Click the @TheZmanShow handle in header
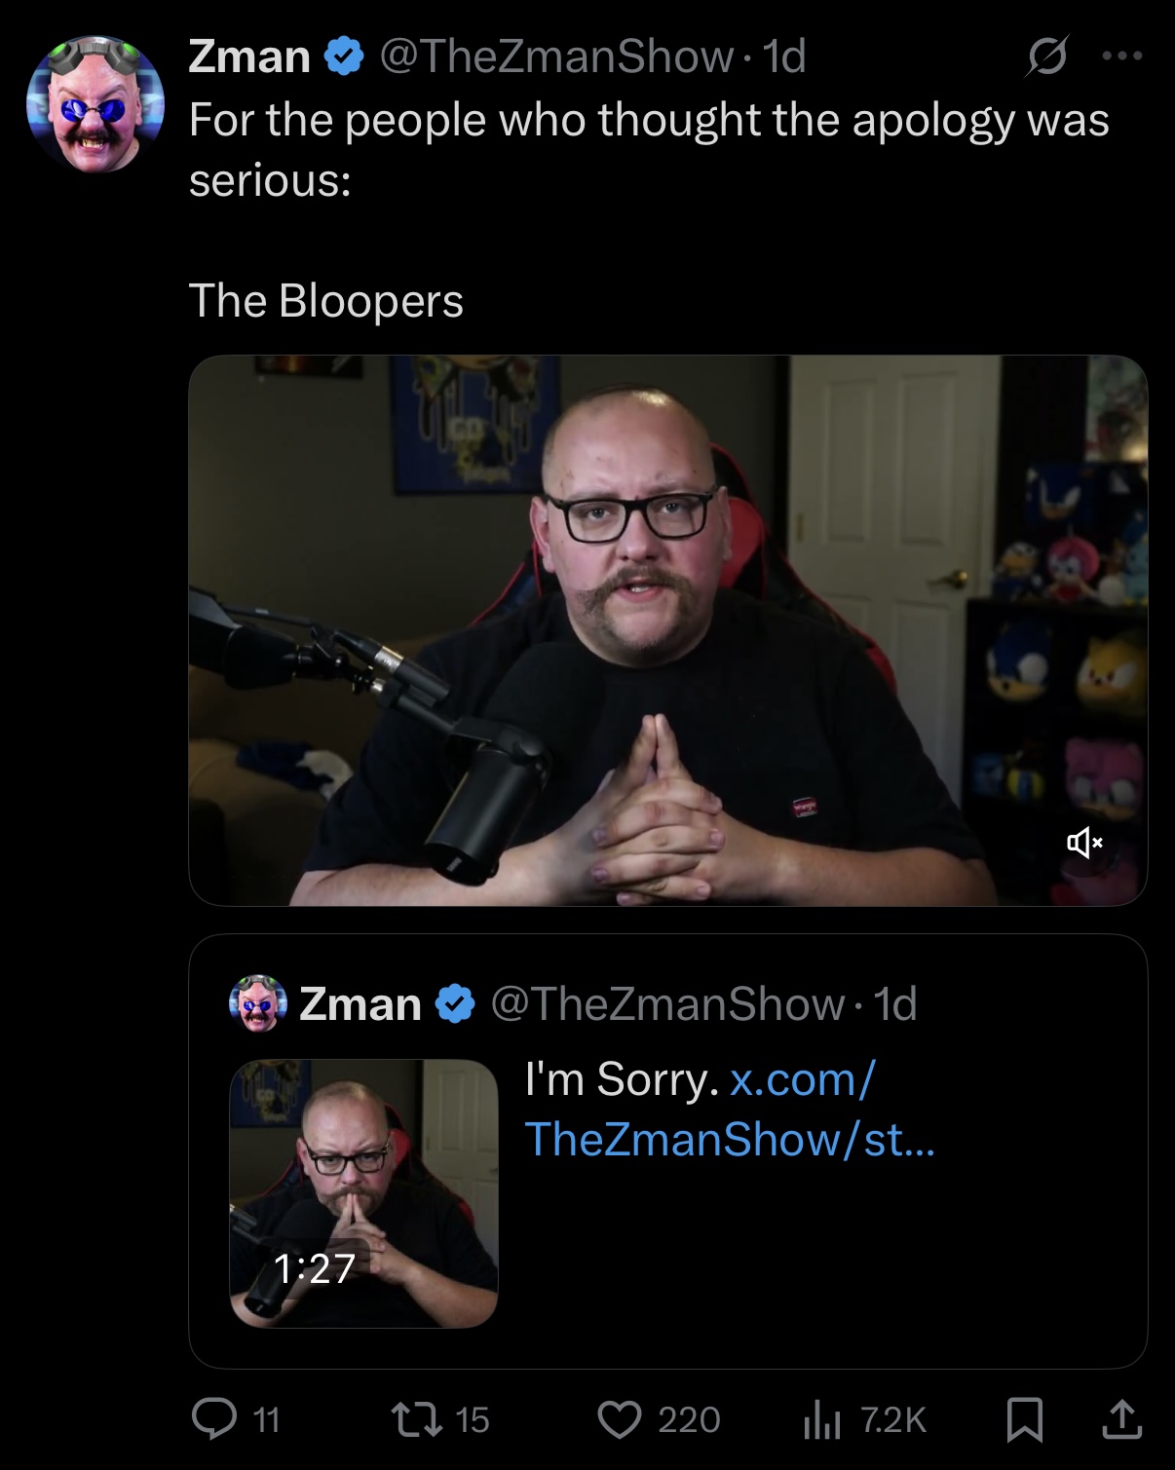 pyautogui.click(x=556, y=57)
